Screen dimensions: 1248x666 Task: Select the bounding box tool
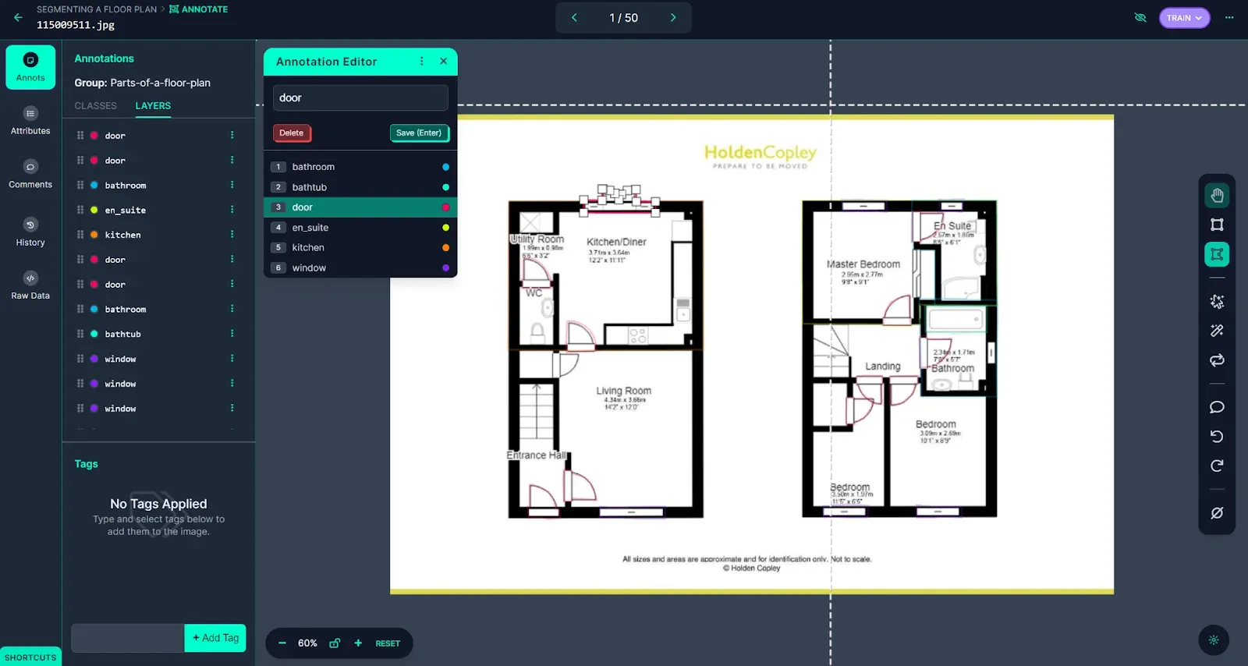pos(1217,225)
